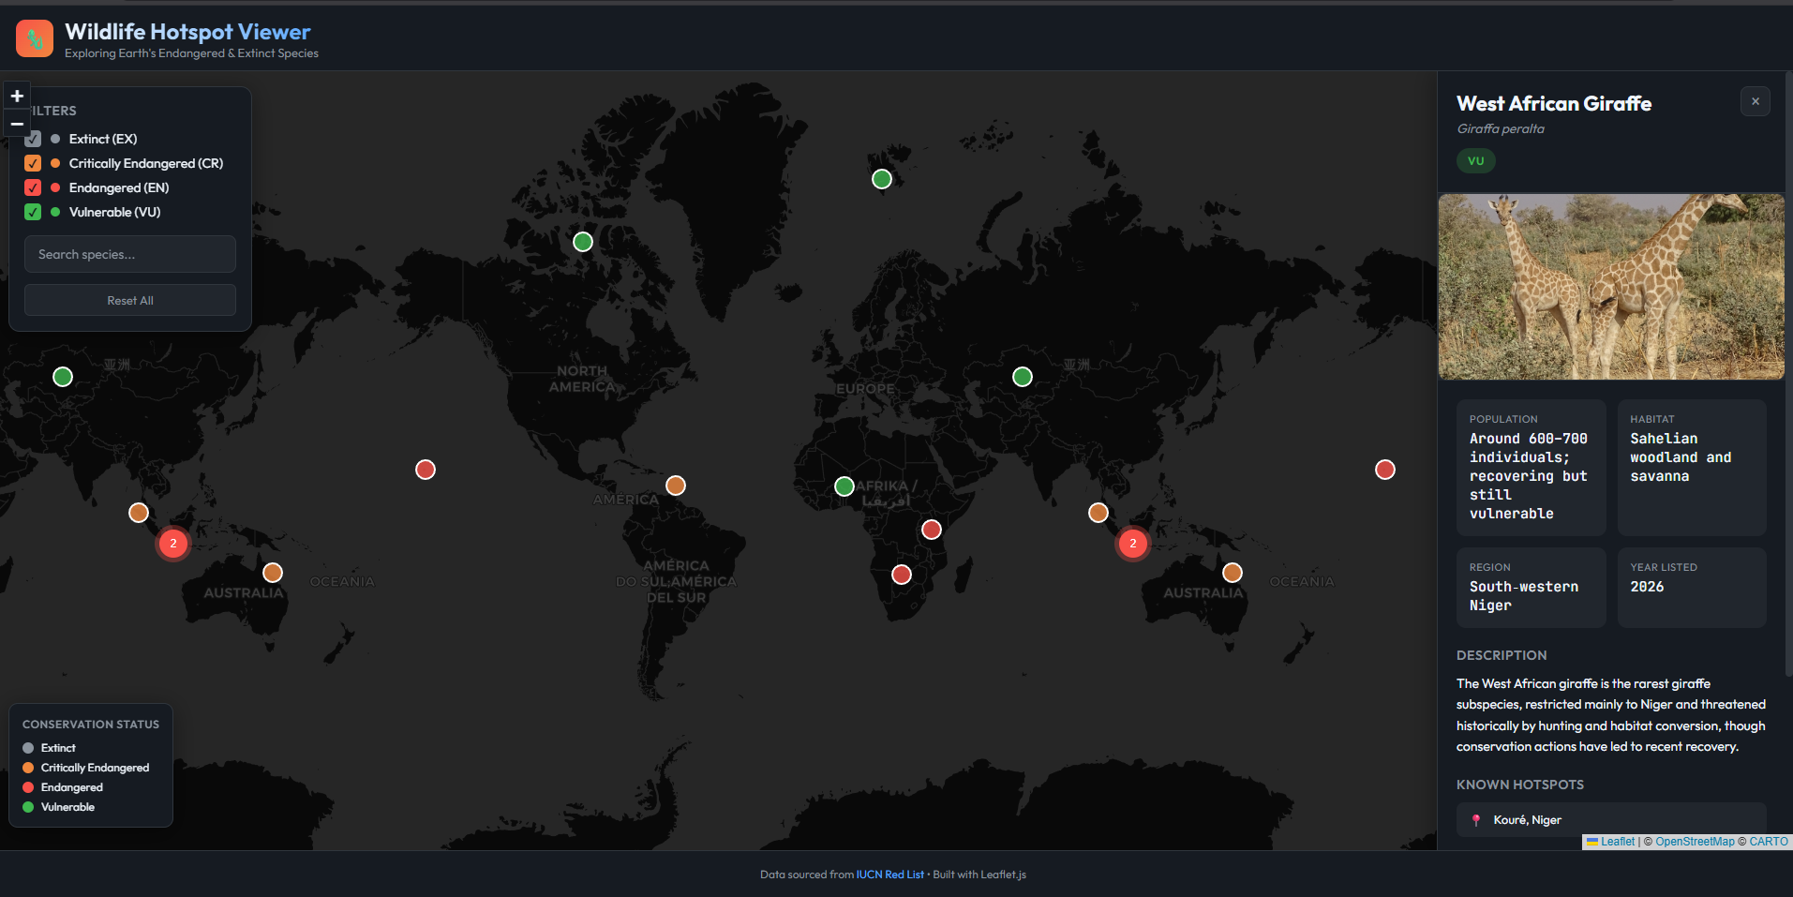
Task: Select the green marker right of Europe label
Action: pos(1023,377)
